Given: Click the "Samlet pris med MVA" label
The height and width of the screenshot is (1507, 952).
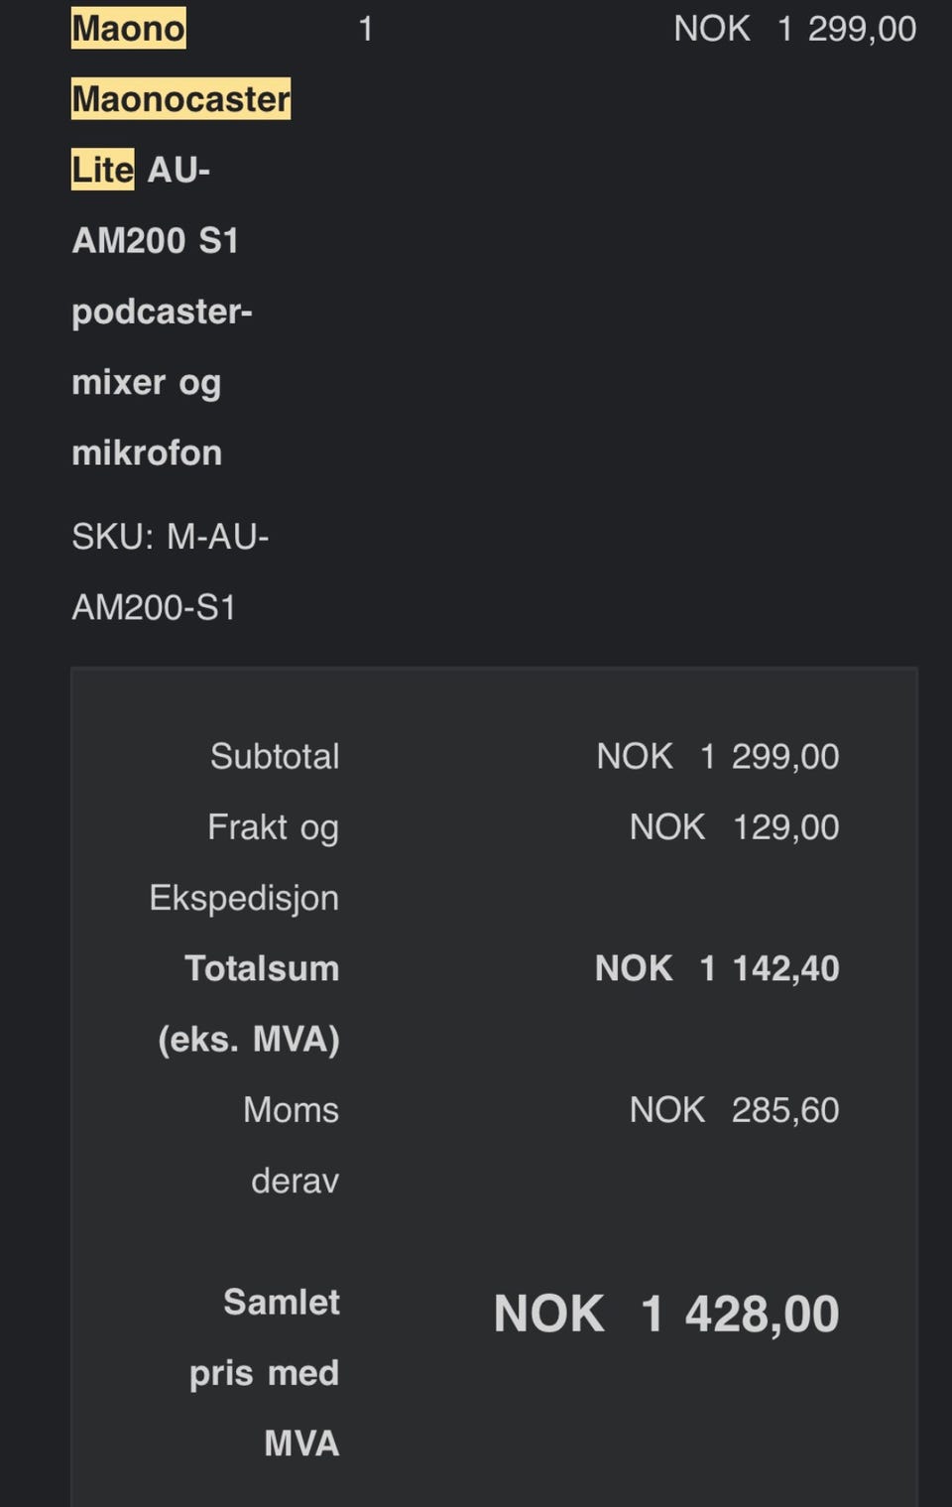Looking at the screenshot, I should pos(266,1372).
